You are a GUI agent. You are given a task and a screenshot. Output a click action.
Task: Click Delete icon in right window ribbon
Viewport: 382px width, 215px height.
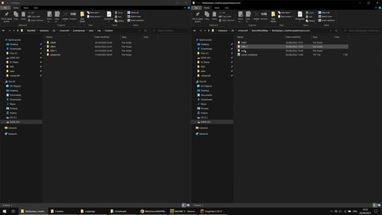(256, 16)
